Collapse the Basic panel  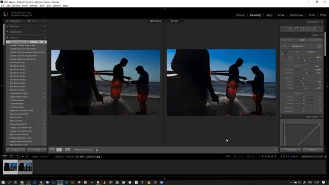click(x=322, y=35)
